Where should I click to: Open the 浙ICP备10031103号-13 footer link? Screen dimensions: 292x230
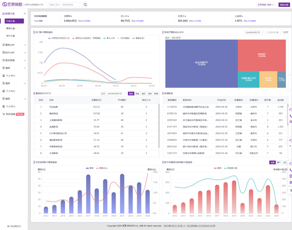click(174, 226)
